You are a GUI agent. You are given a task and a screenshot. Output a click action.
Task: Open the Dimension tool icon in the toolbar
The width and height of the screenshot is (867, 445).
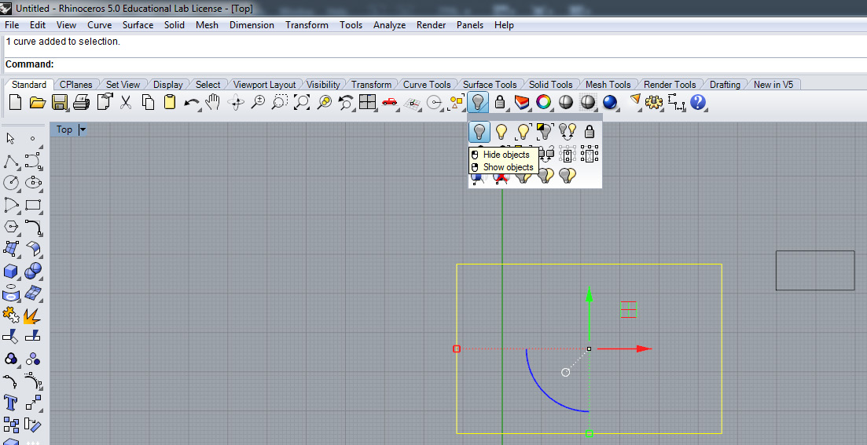[x=675, y=102]
